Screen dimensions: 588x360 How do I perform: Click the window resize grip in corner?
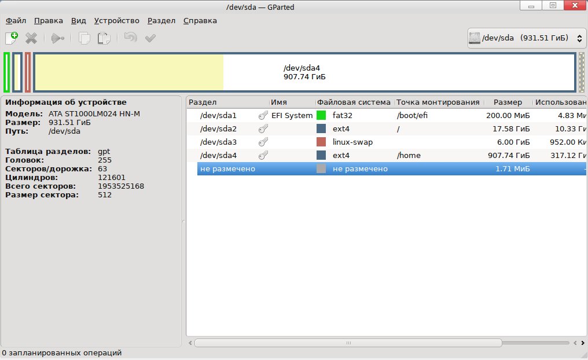[583, 355]
